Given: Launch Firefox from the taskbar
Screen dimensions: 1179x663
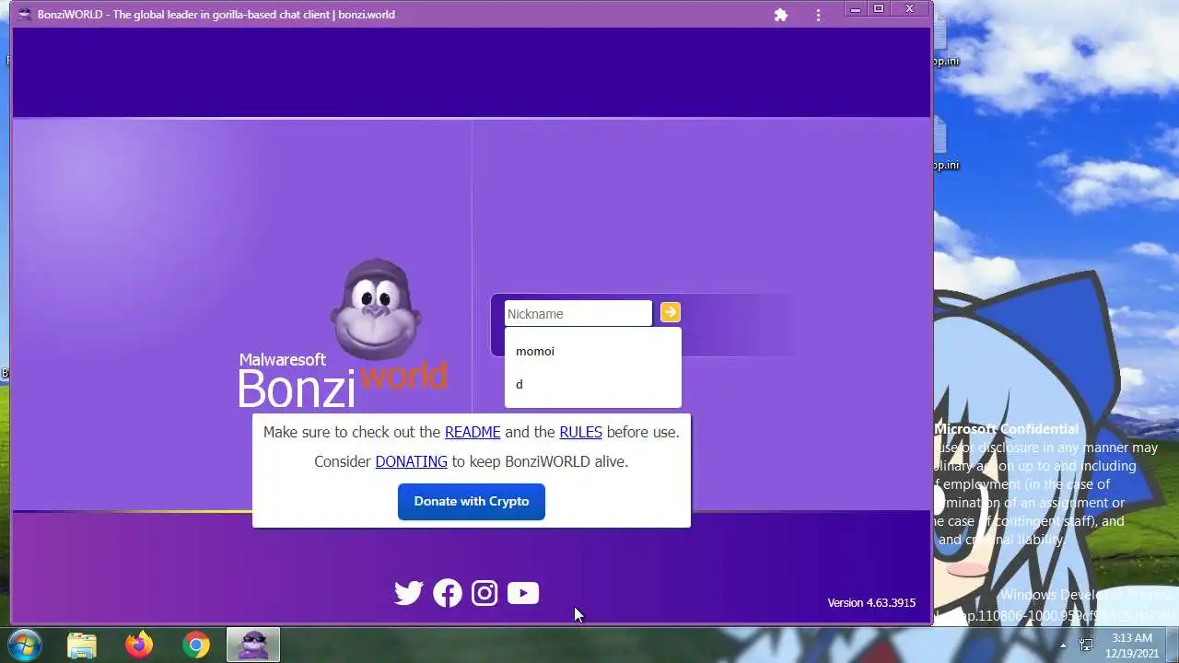Looking at the screenshot, I should tap(139, 645).
